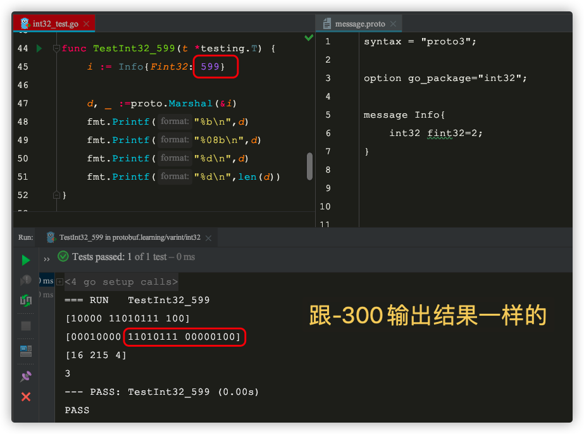Viewport: 584px width, 434px height.
Task: Click the green inspection checkmark
Action: coord(309,37)
